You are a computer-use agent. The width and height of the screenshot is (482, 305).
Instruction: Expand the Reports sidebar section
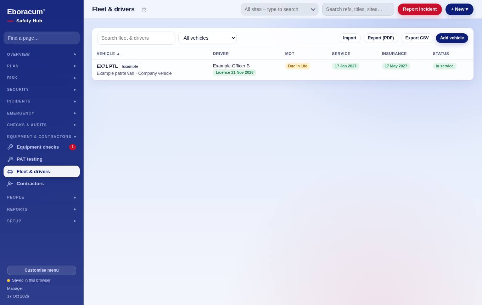(x=41, y=209)
